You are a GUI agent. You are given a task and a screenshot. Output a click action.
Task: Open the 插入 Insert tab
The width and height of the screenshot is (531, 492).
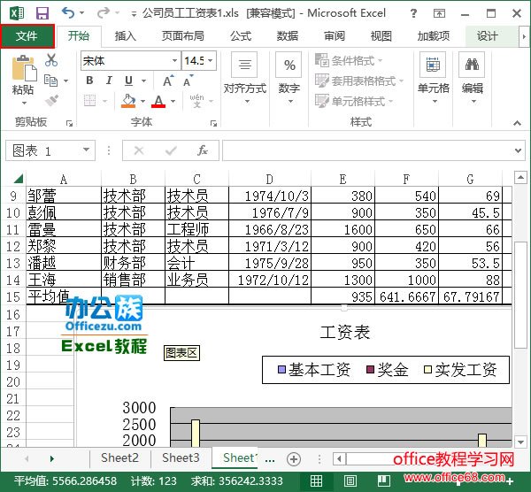(x=126, y=36)
